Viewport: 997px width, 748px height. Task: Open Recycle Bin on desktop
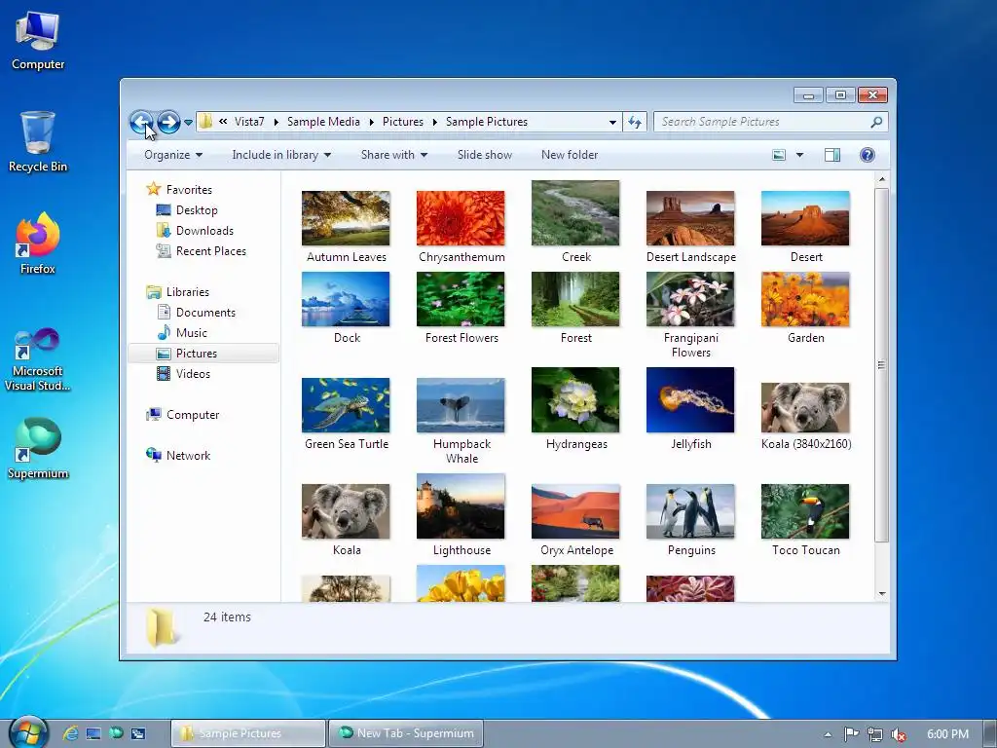point(38,142)
